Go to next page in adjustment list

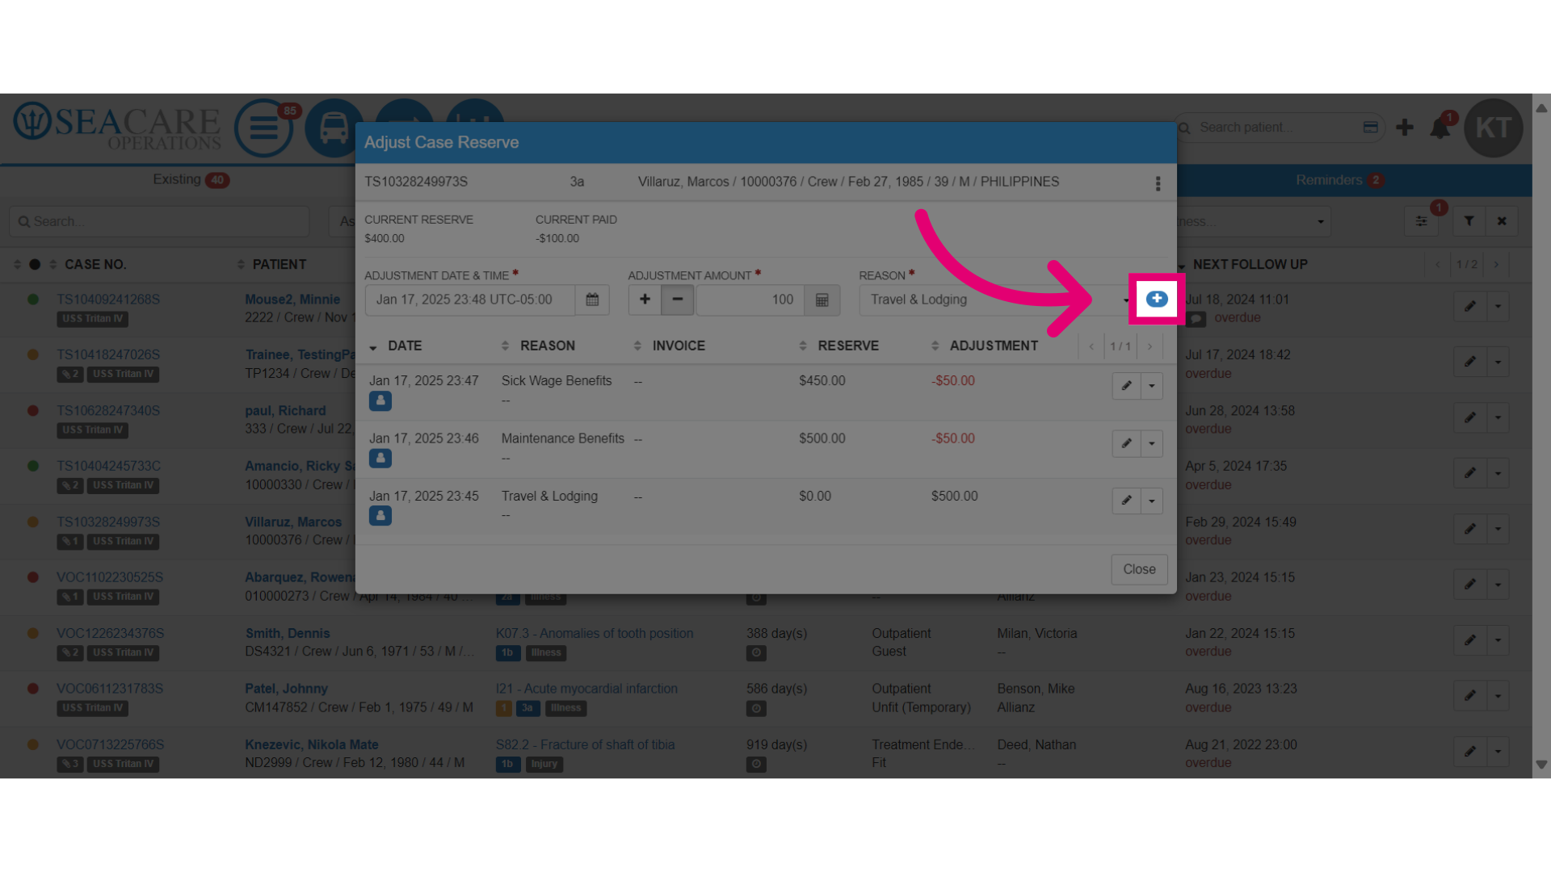coord(1150,346)
